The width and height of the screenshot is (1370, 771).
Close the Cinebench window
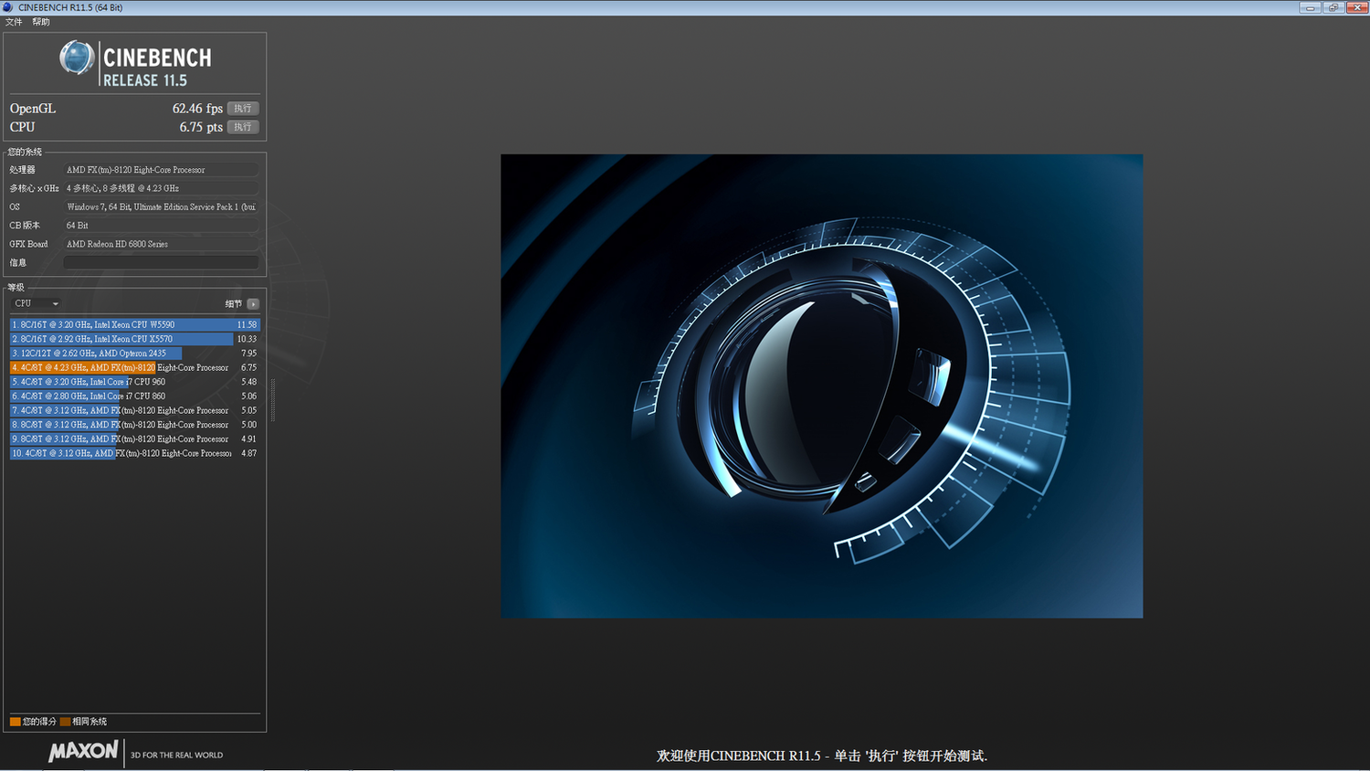click(x=1356, y=7)
